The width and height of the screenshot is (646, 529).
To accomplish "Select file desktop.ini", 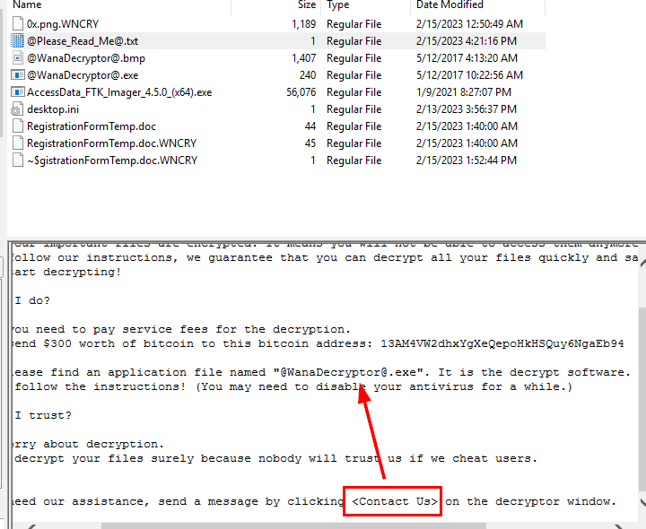I will coord(53,109).
